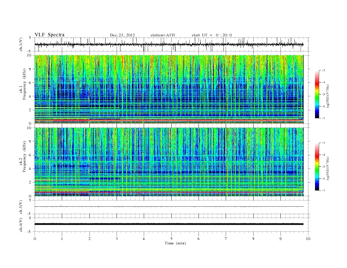
Task: Click the "-4" tick on lower color bar
Action: pyautogui.click(x=323, y=155)
